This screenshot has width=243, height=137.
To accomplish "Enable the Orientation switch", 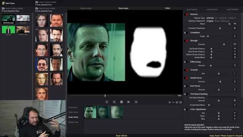I will tap(186, 33).
